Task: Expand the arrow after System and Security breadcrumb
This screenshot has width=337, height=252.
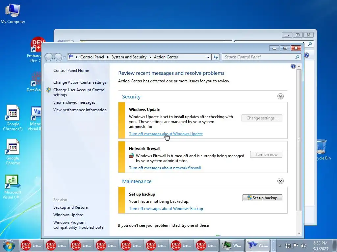Action: click(150, 57)
